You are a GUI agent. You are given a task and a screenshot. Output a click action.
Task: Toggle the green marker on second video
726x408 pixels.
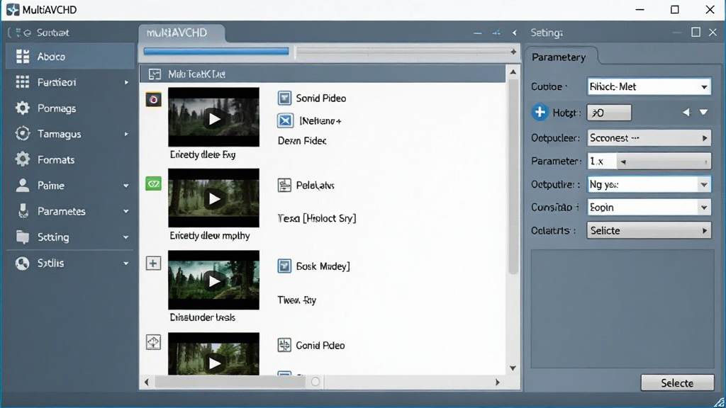click(x=153, y=183)
